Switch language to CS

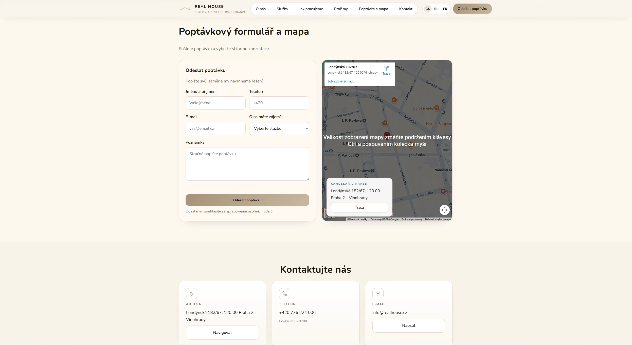point(427,9)
